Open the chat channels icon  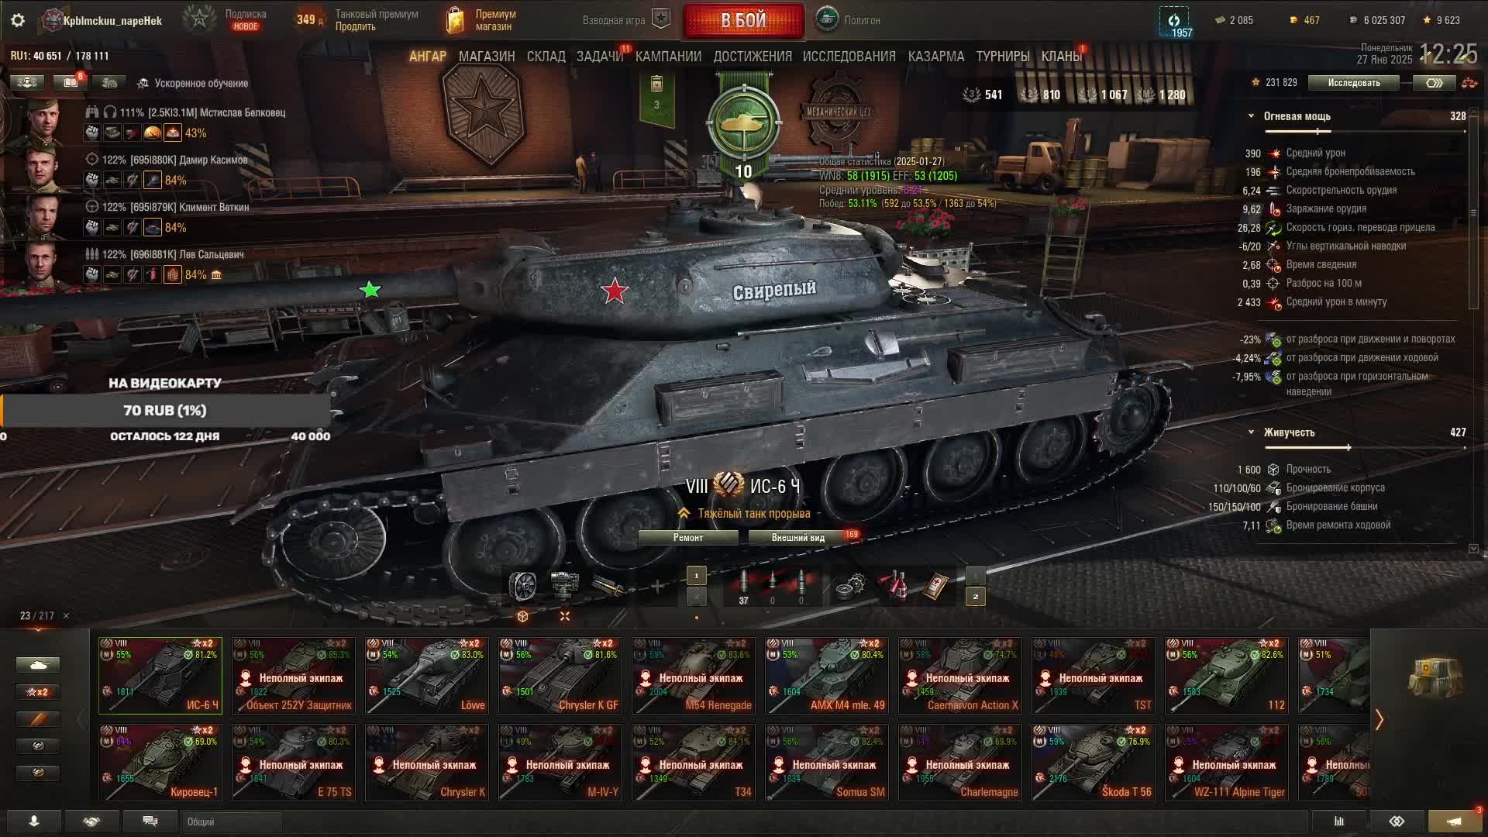(150, 821)
